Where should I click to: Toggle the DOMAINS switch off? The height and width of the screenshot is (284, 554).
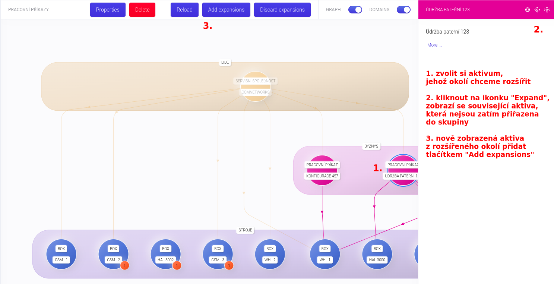[x=403, y=10]
